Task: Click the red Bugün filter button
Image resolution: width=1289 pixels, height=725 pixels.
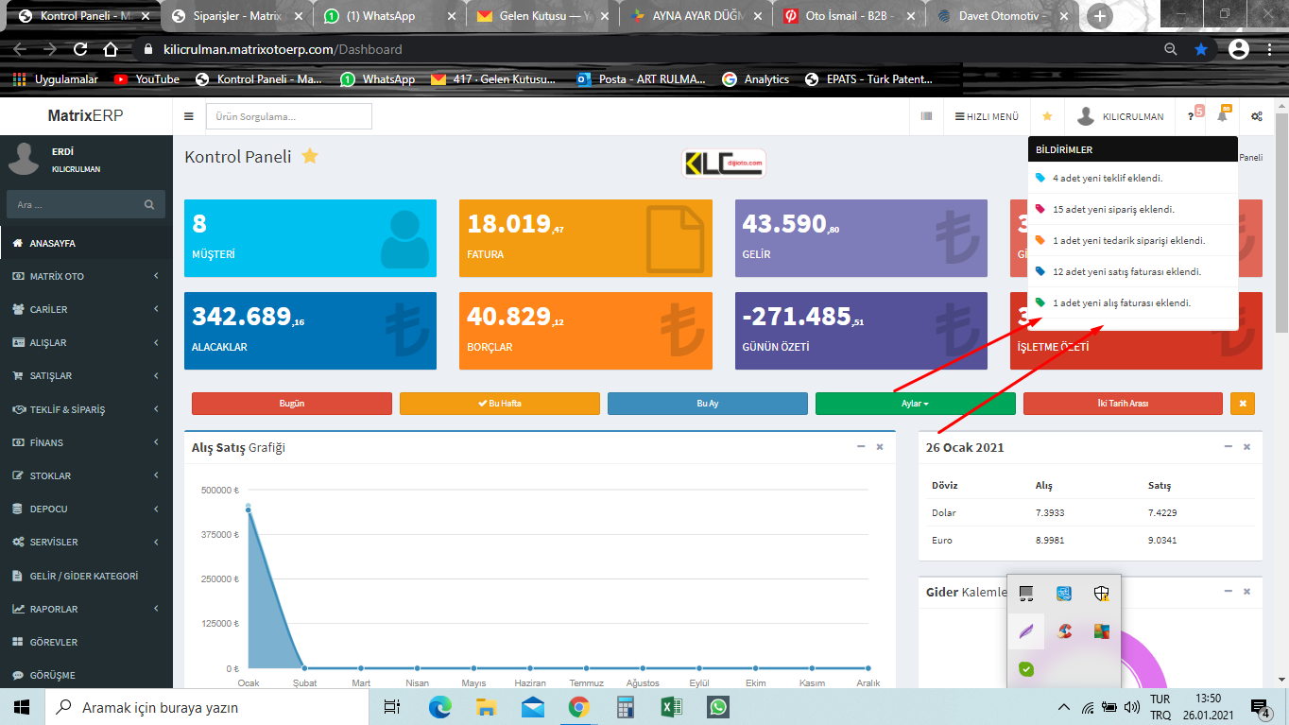Action: pos(291,404)
